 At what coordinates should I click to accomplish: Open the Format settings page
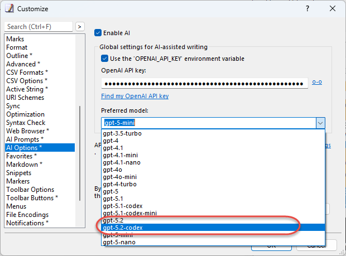[40, 47]
